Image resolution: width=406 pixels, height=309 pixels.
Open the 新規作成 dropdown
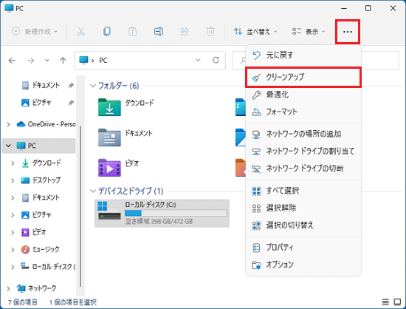35,32
